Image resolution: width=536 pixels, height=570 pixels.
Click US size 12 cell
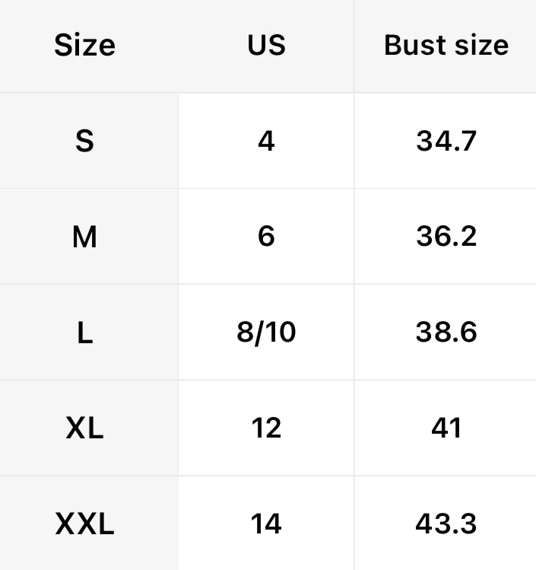point(266,429)
